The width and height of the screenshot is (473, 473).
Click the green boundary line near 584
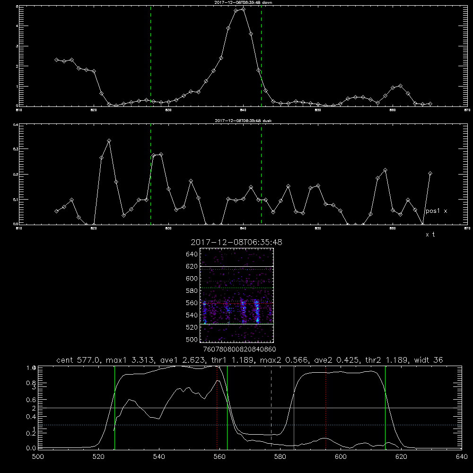pyautogui.click(x=294, y=407)
